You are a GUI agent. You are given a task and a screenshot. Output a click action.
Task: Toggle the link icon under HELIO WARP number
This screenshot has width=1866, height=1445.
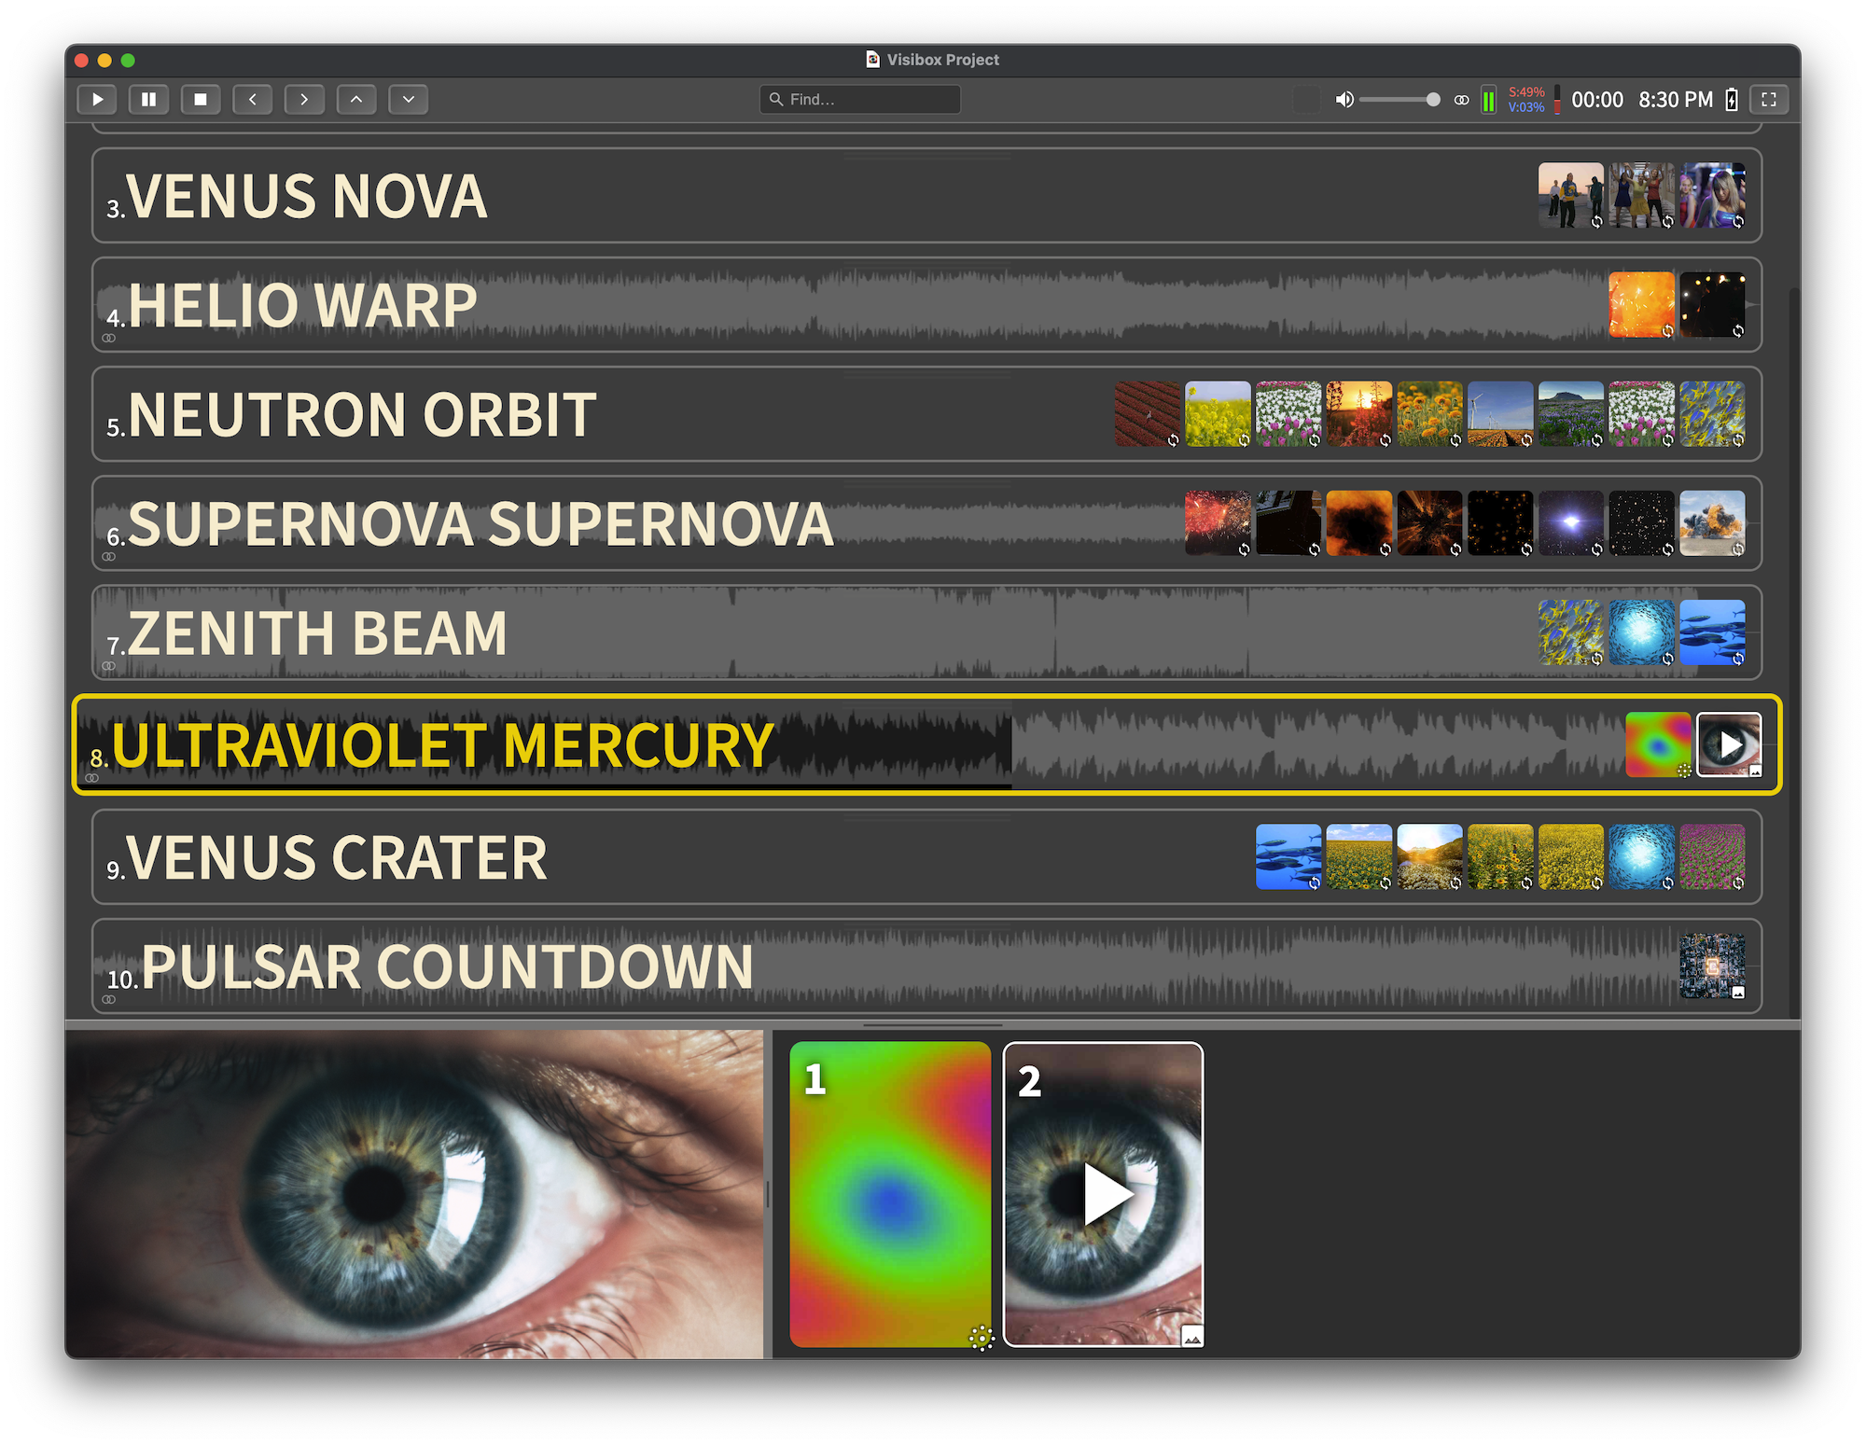pyautogui.click(x=109, y=338)
